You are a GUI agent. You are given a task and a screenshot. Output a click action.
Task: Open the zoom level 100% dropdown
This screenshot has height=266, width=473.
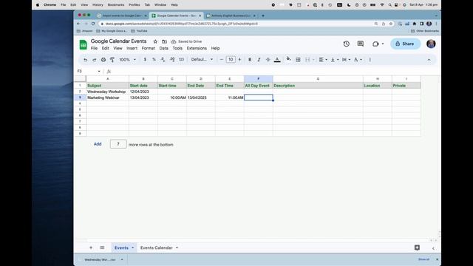[127, 60]
